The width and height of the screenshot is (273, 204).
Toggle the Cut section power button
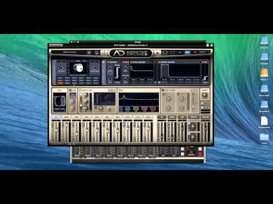point(202,62)
